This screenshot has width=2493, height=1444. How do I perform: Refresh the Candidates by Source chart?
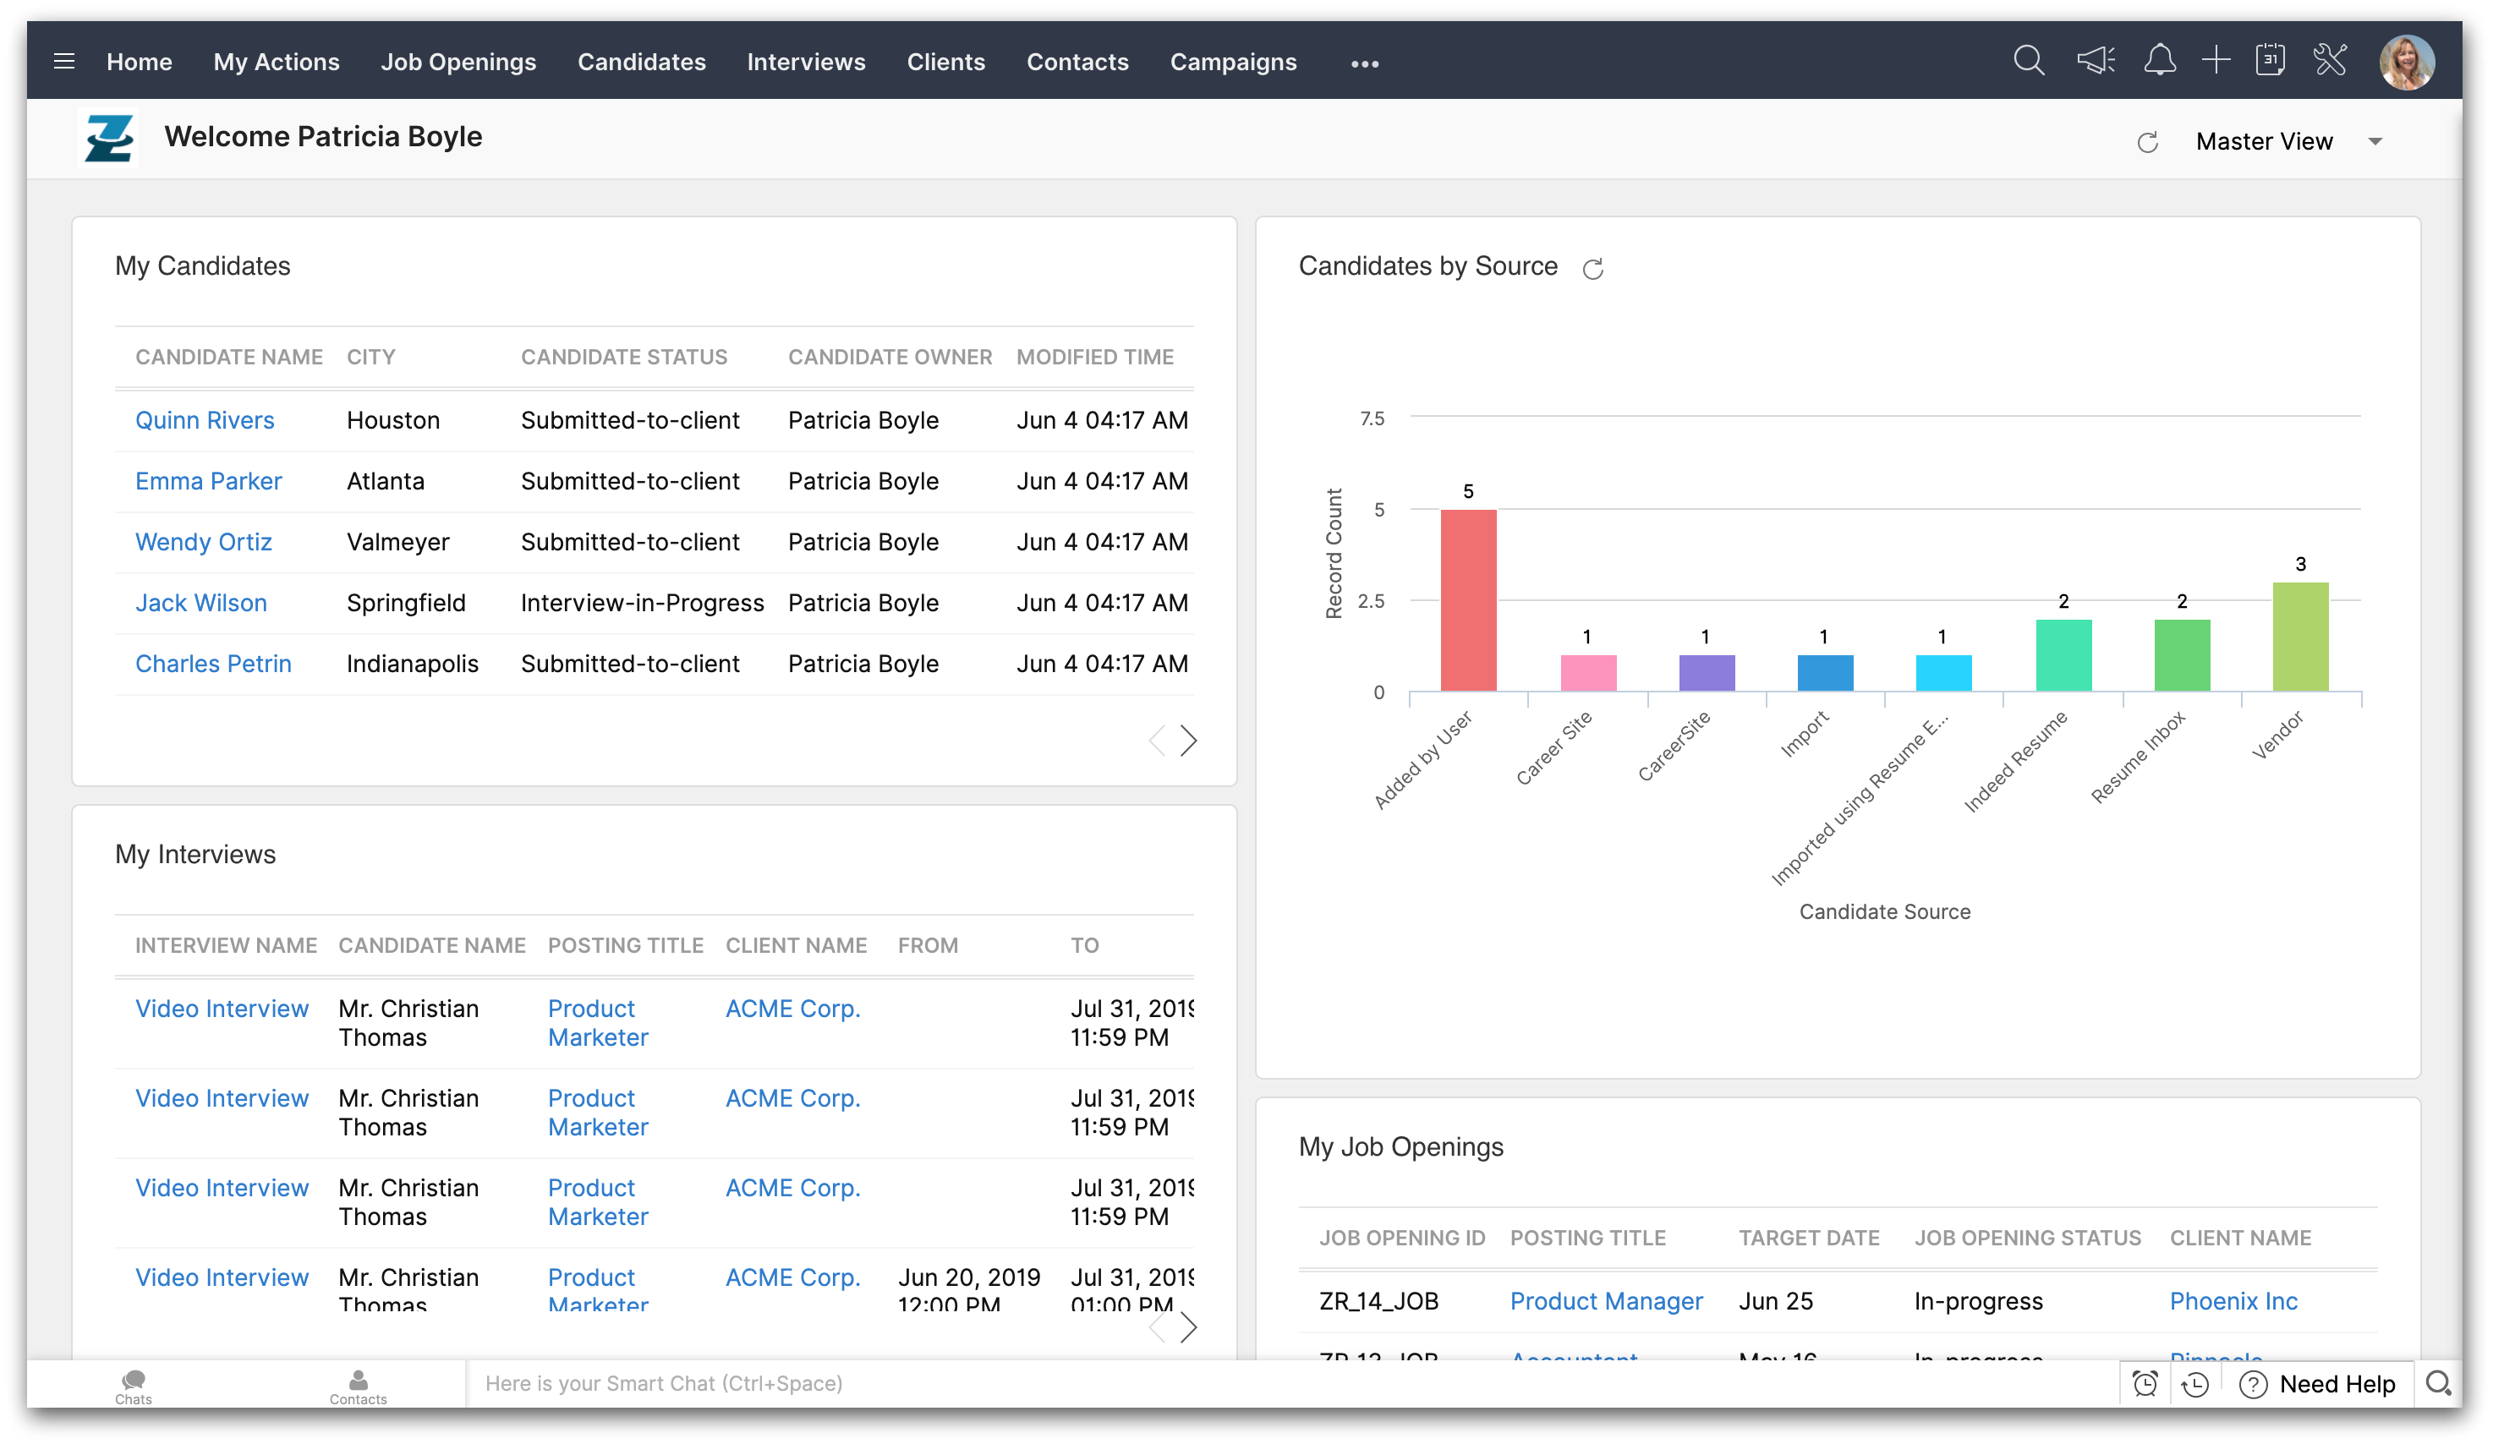coord(1592,269)
